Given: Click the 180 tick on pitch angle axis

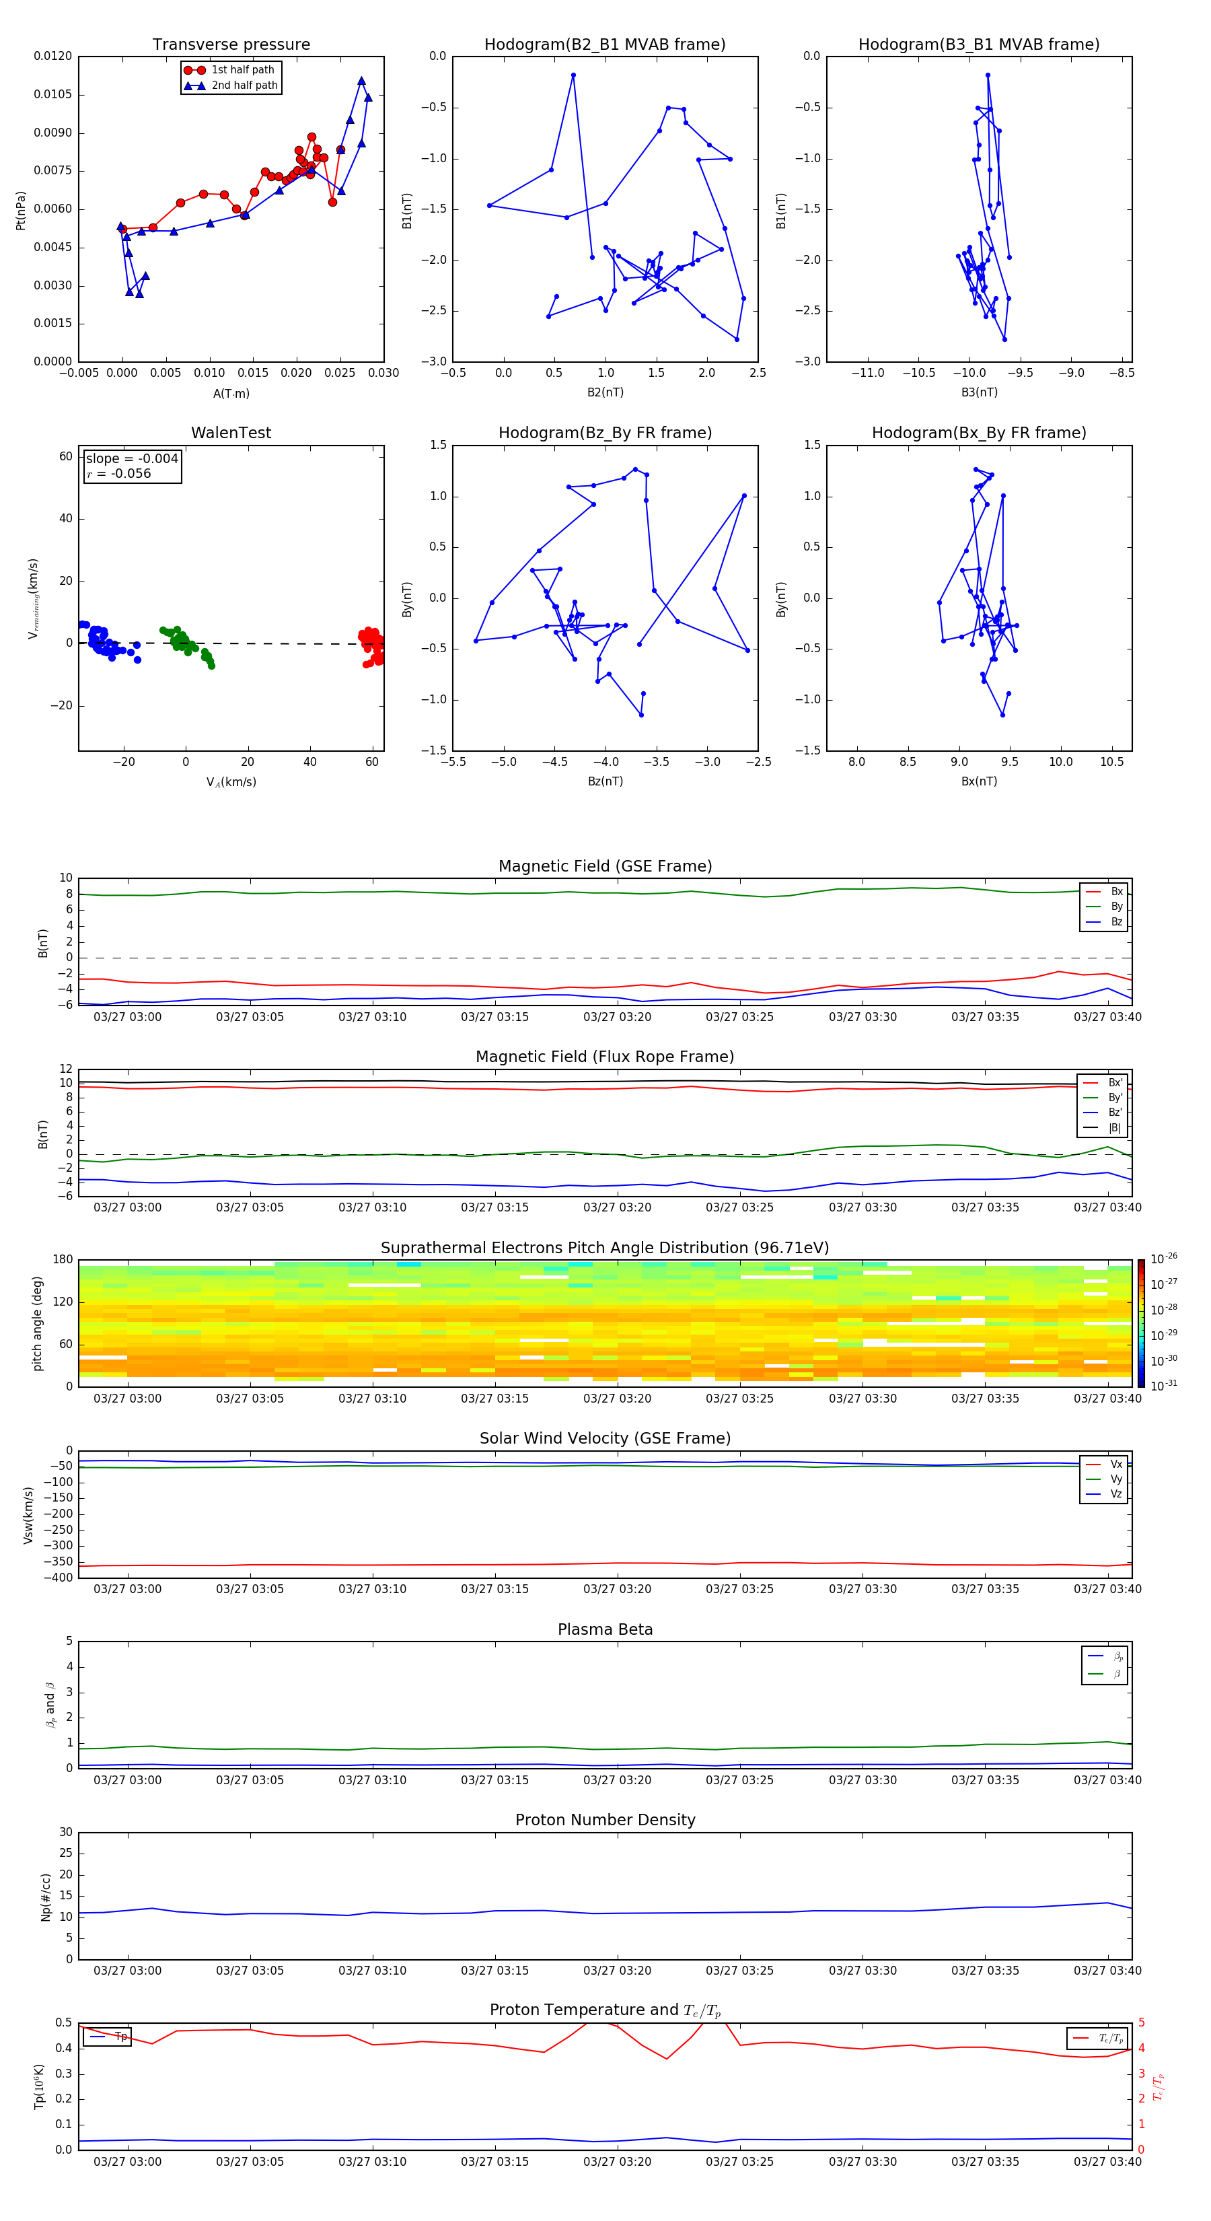Looking at the screenshot, I should [x=63, y=1260].
